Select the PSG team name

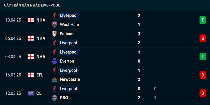tap(64, 98)
